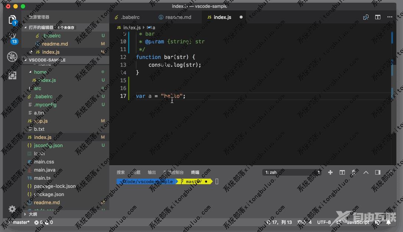Click the master* git branch in status bar

[19, 222]
